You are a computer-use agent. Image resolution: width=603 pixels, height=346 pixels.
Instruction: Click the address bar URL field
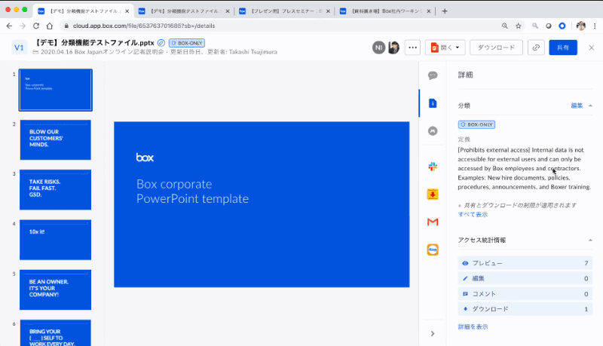point(280,26)
